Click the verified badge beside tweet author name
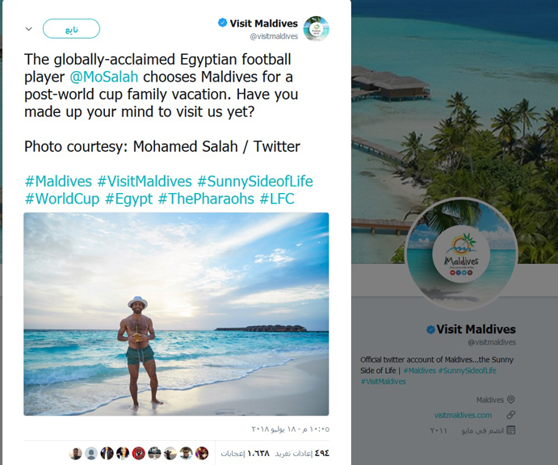The image size is (558, 465). pos(222,23)
